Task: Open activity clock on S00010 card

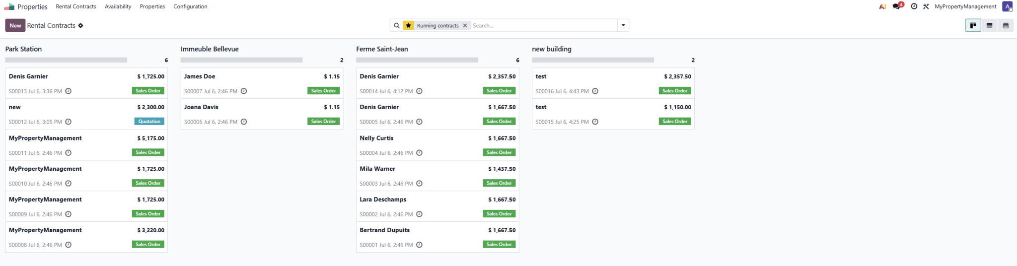Action: (69, 184)
